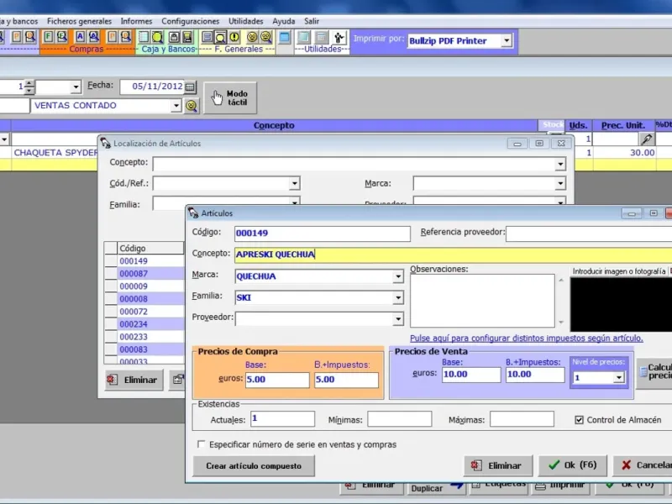The width and height of the screenshot is (672, 504).
Task: Click the Precios de Compra Base field
Action: [277, 380]
